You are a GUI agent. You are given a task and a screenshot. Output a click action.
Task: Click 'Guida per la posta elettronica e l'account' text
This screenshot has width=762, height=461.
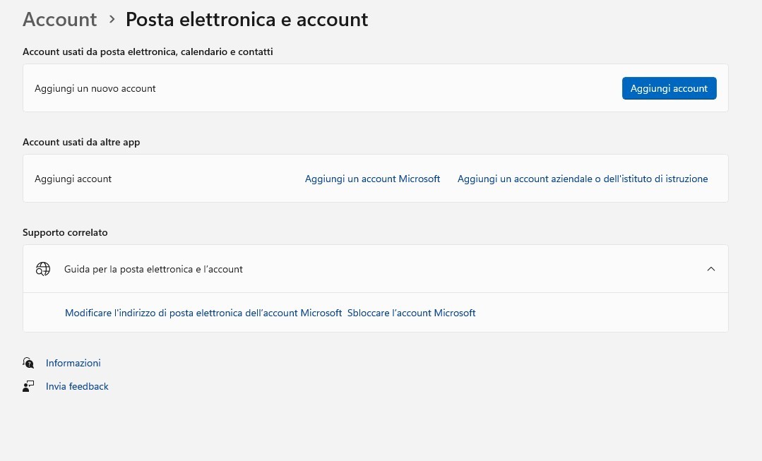tap(153, 269)
